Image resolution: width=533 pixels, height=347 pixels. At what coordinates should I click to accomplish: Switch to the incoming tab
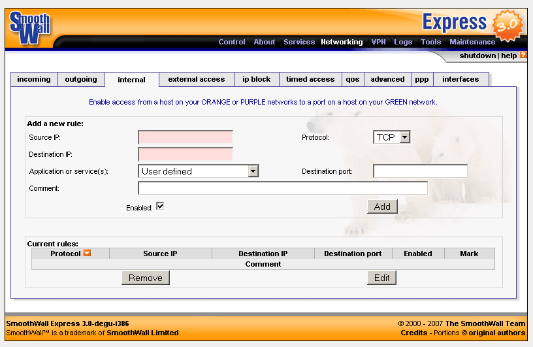click(34, 79)
